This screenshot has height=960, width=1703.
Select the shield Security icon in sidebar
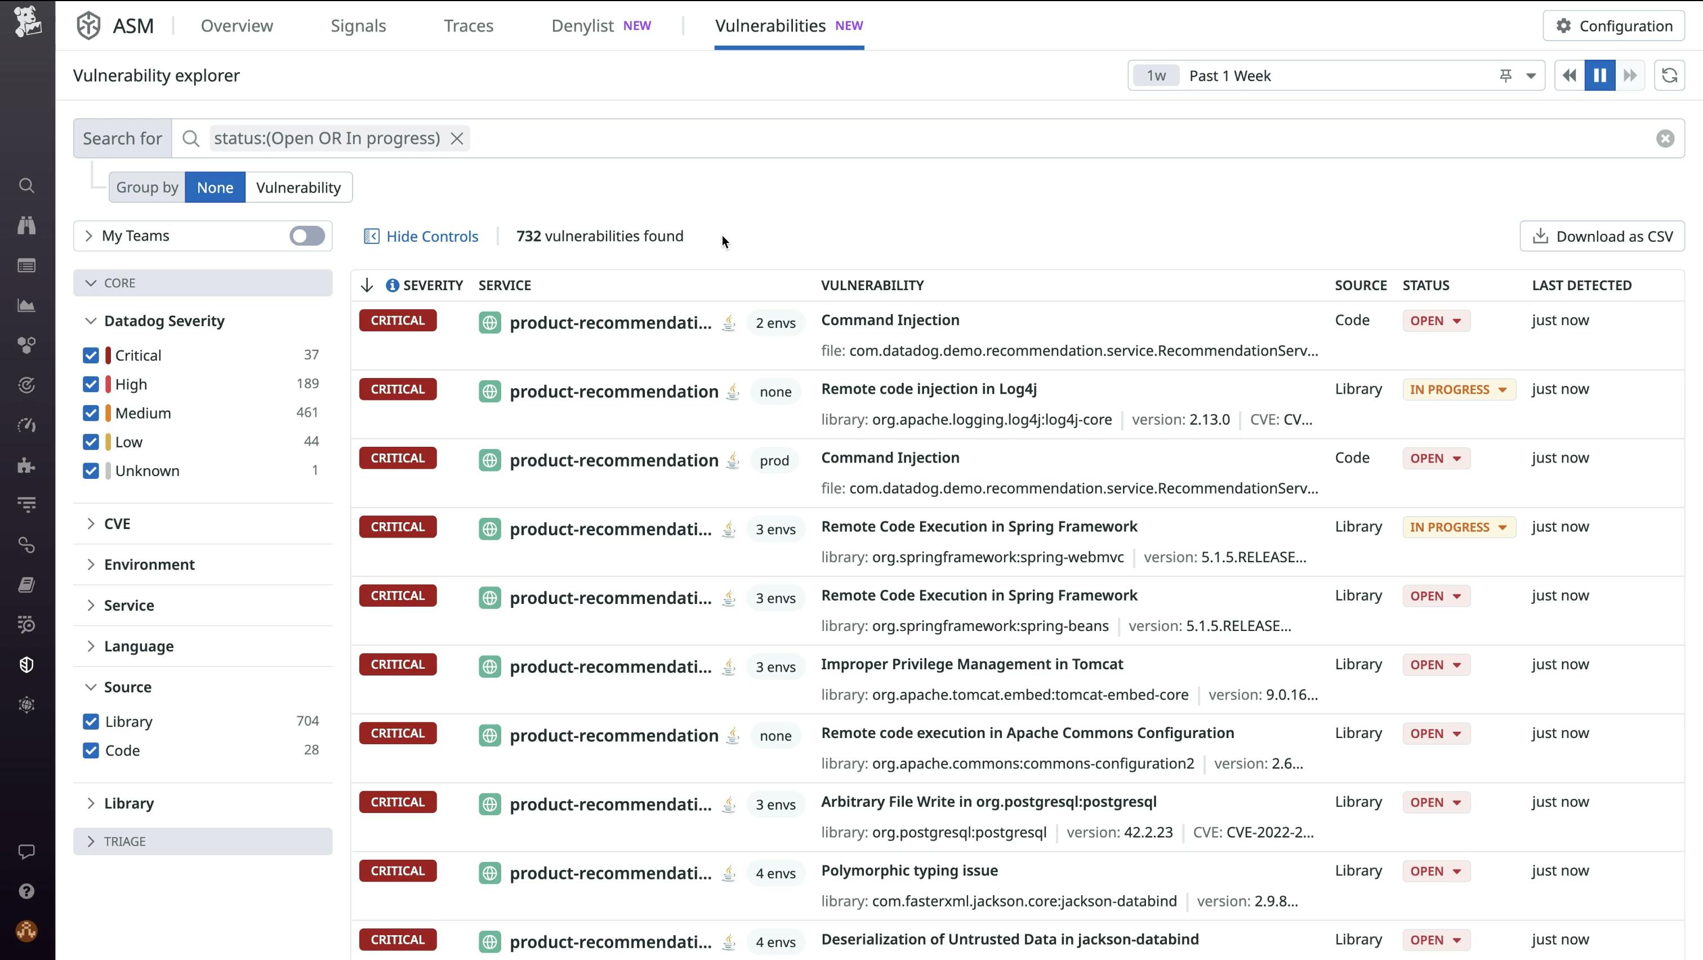click(x=26, y=664)
